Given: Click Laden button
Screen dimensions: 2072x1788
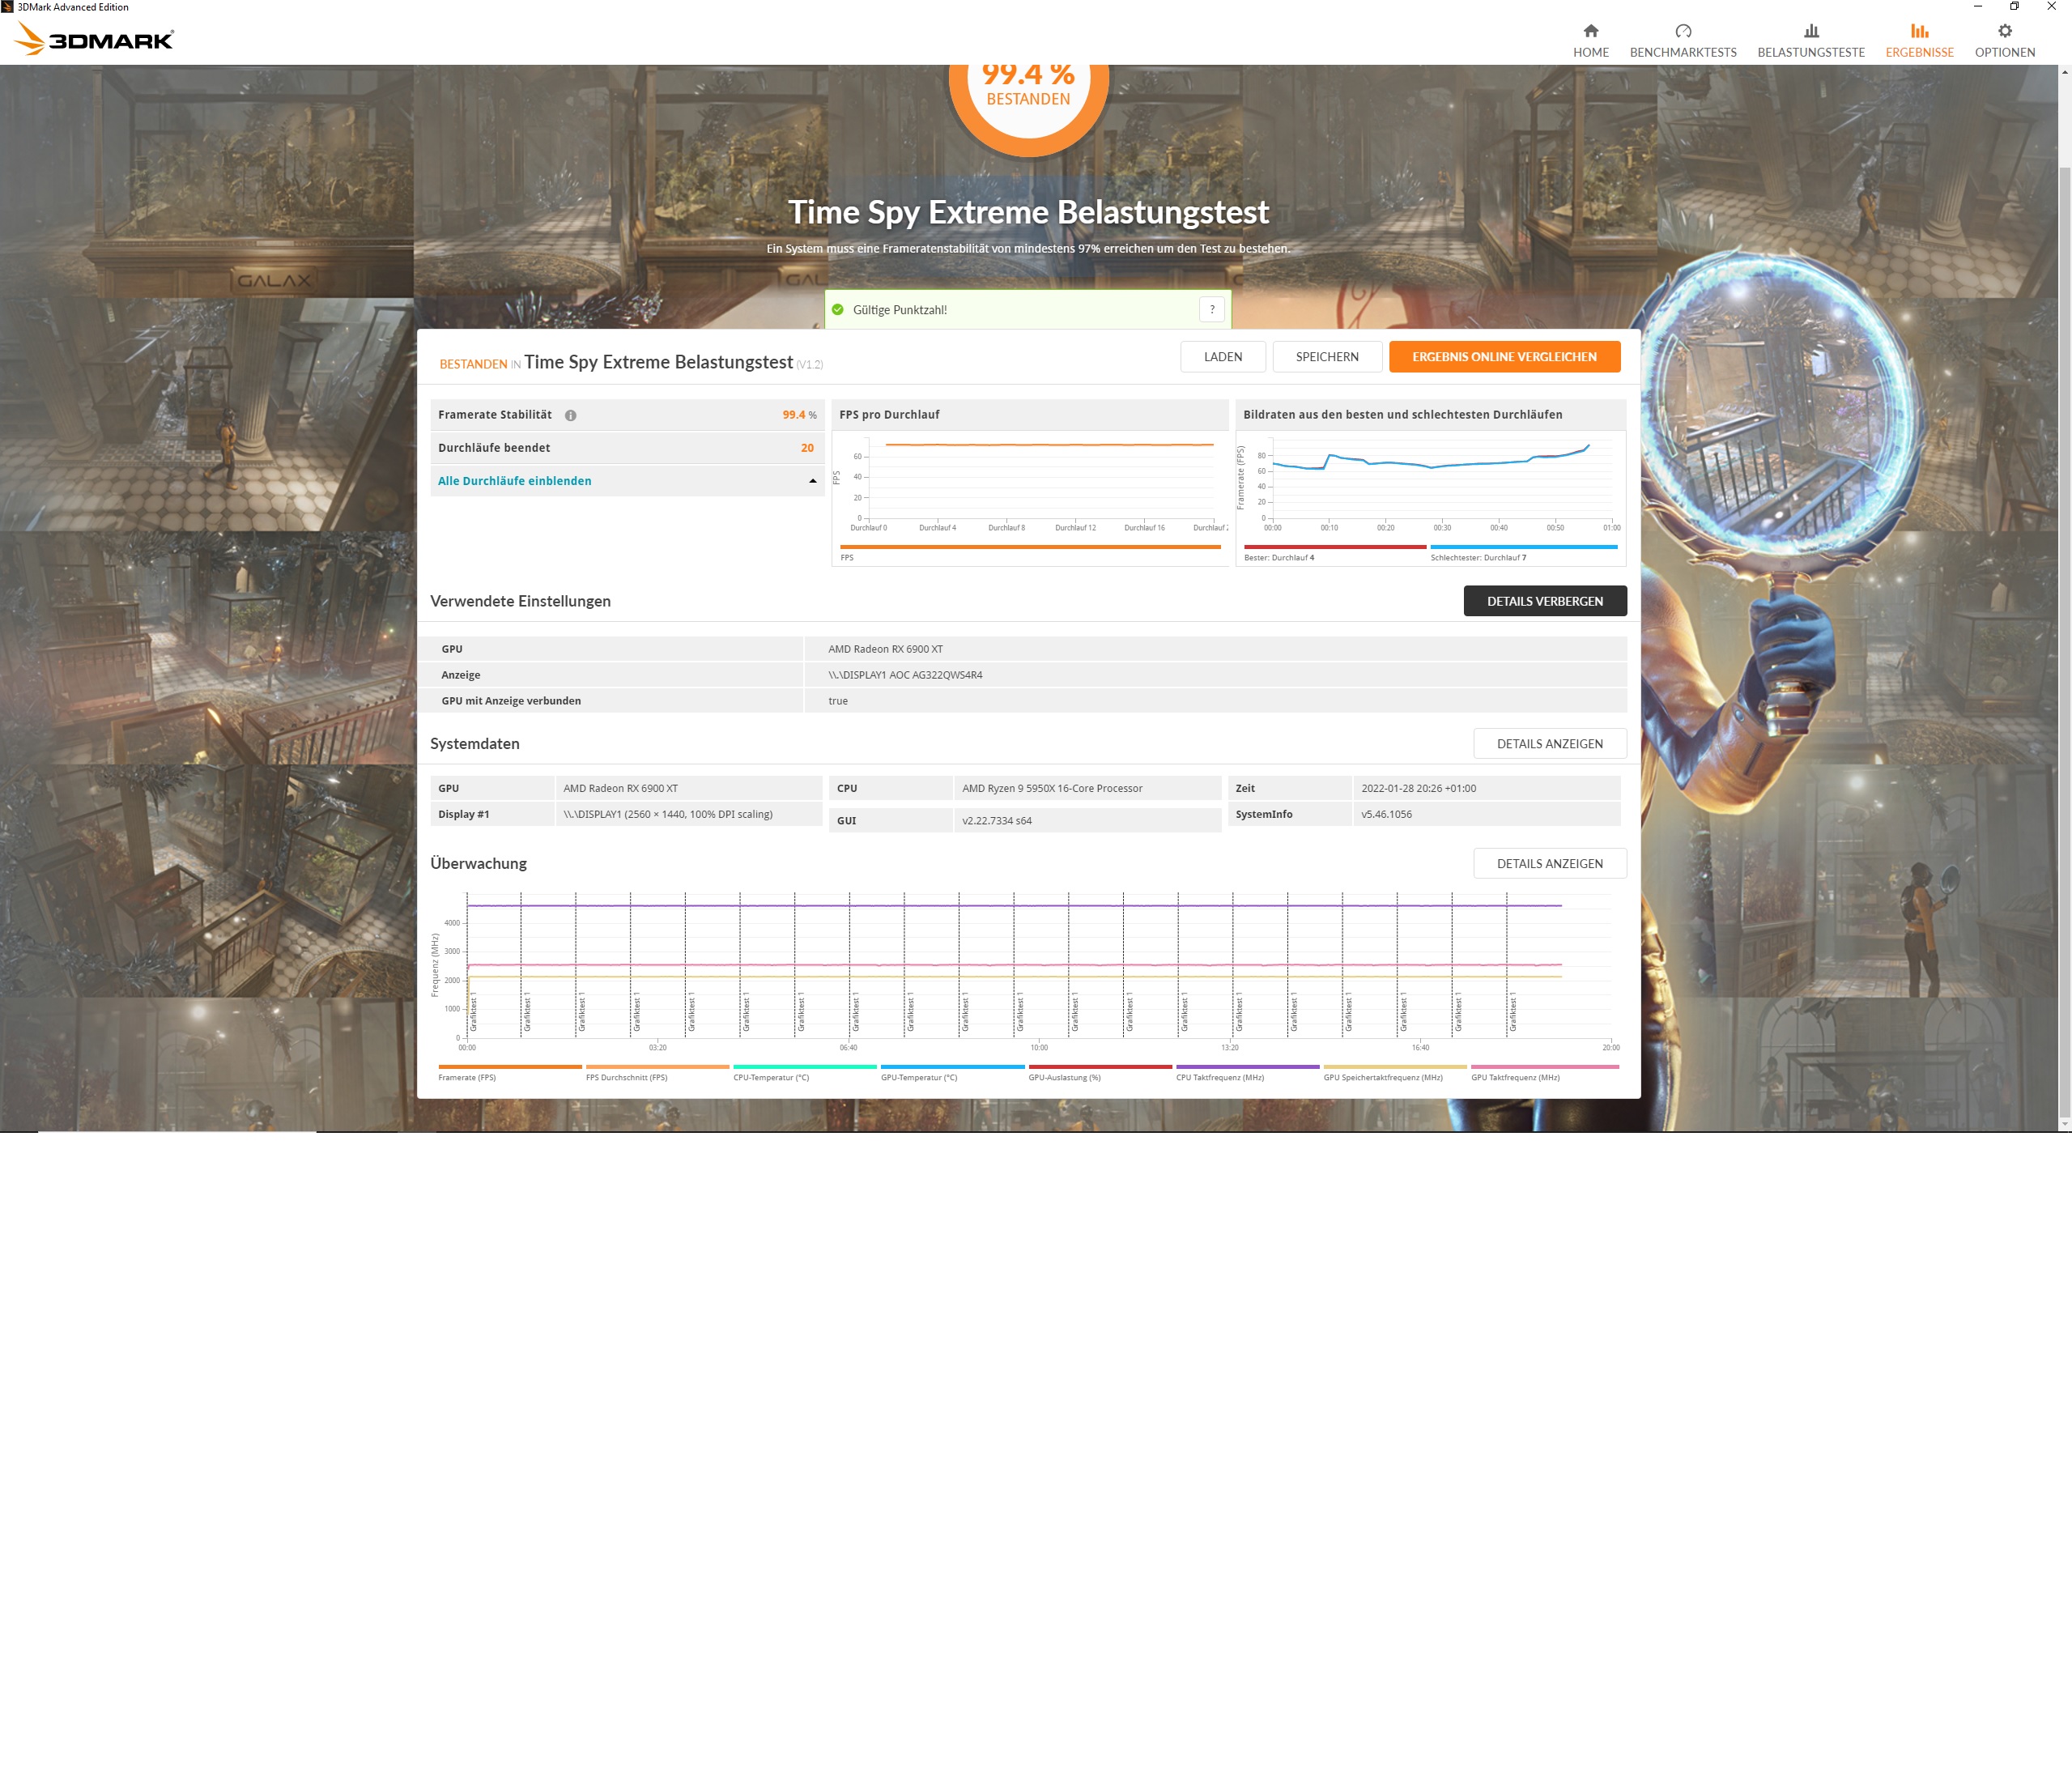Looking at the screenshot, I should (1222, 357).
